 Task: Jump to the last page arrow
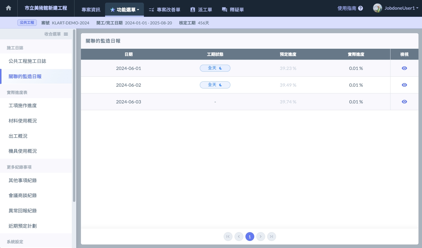tap(272, 237)
